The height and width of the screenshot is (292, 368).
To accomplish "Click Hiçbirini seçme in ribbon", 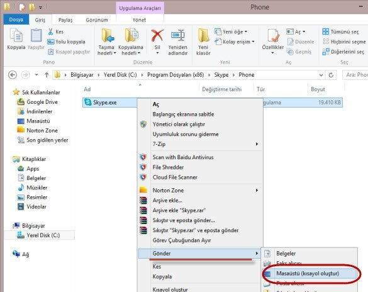I will 344,42.
